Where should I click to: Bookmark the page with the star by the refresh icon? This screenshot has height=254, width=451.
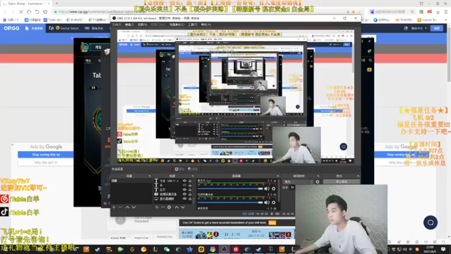pos(45,12)
